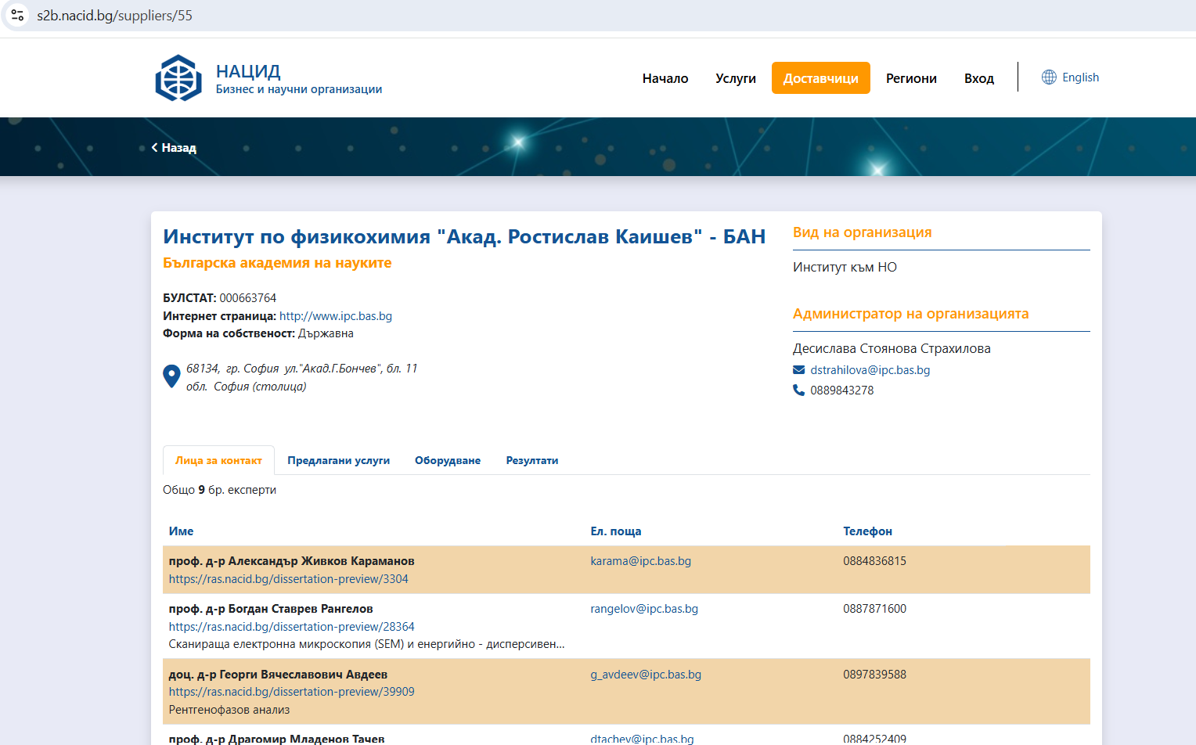Open dissertation preview 28364 link

[292, 627]
